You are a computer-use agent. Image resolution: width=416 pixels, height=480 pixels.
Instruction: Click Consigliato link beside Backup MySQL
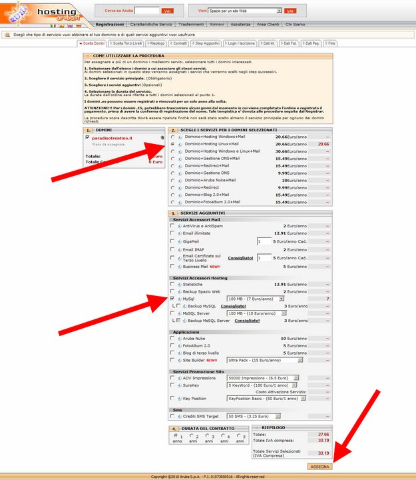tap(233, 306)
